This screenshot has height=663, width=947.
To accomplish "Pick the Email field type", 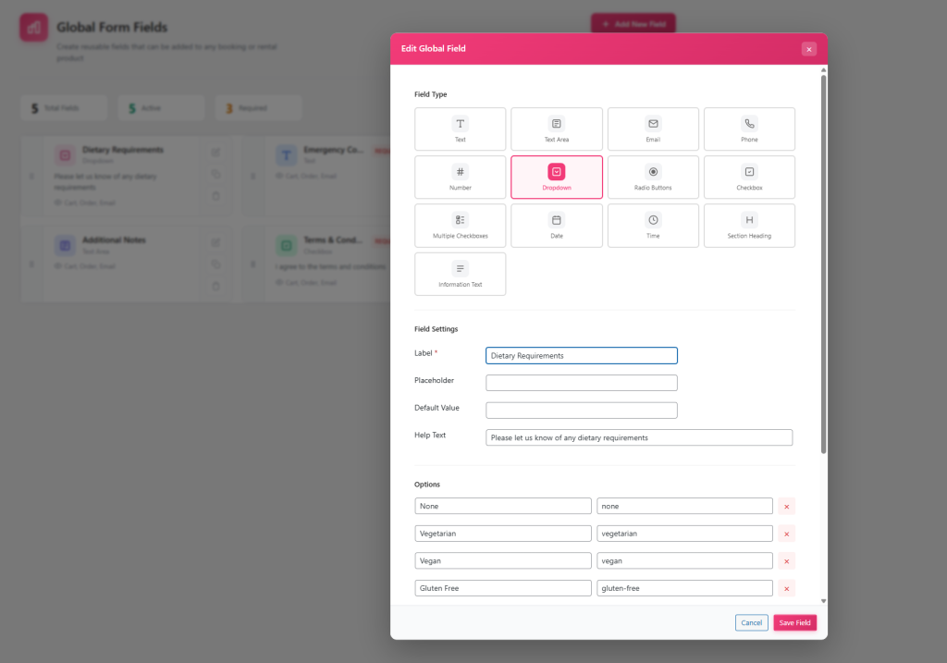I will (653, 129).
